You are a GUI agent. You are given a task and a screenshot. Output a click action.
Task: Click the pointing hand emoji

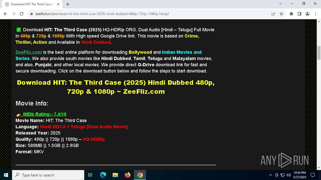(x=19, y=114)
